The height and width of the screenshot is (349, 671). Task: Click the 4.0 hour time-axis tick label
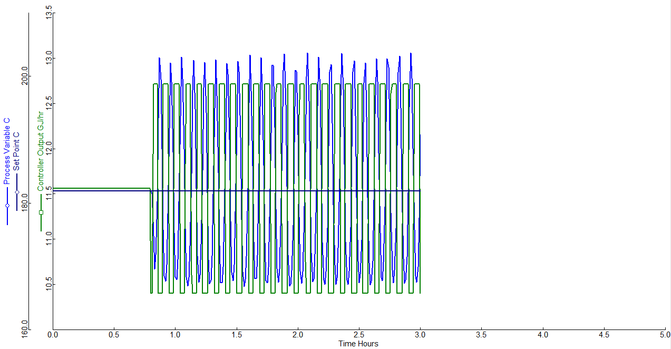(543, 335)
